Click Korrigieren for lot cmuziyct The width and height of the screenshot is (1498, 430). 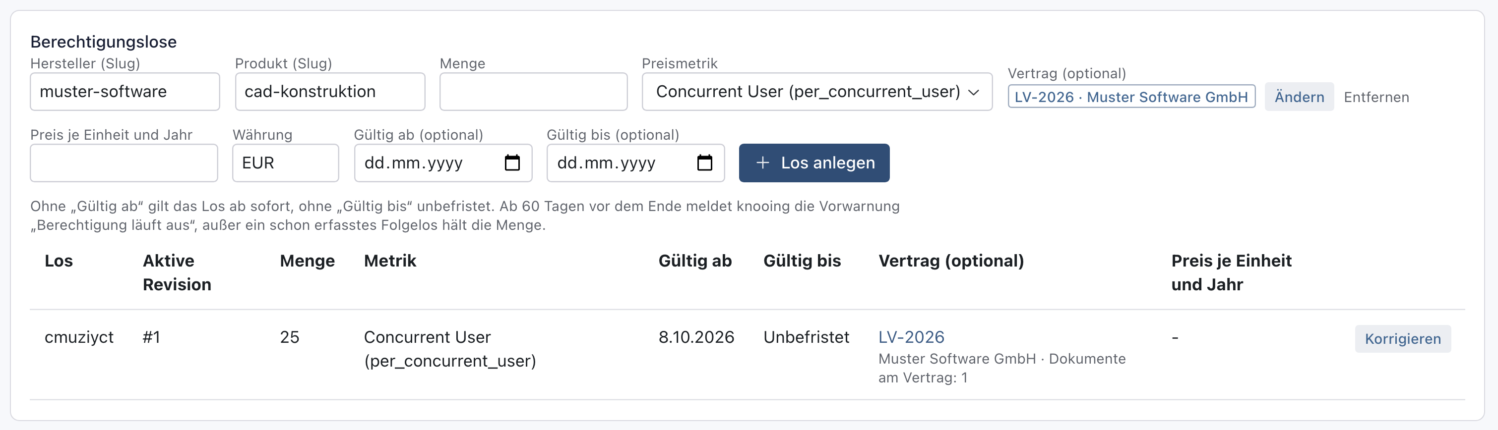[x=1403, y=339]
